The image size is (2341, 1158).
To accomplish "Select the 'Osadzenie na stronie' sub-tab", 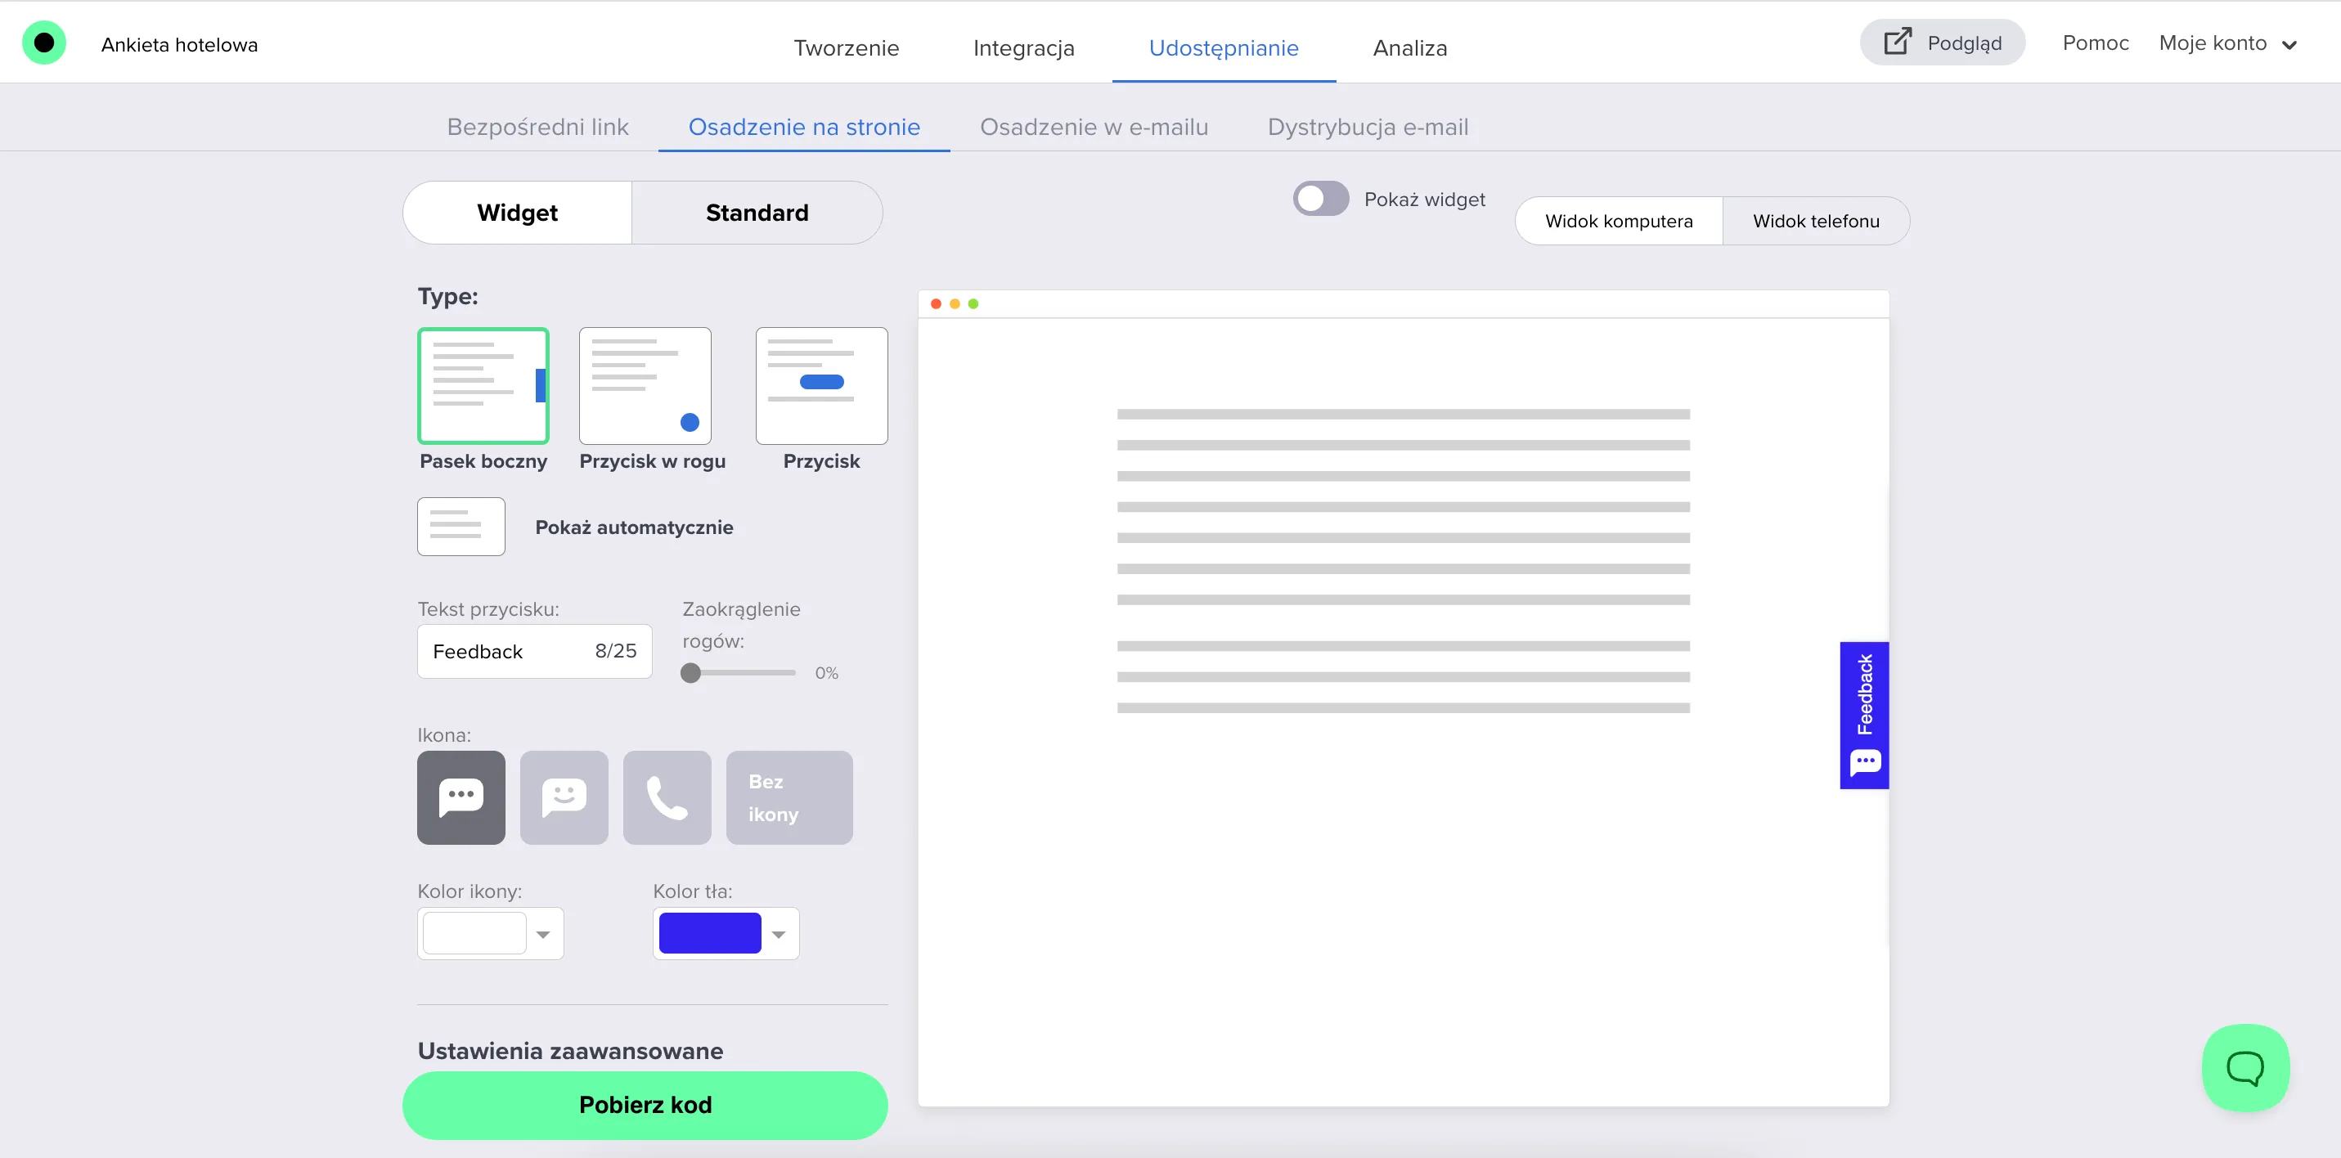I will pyautogui.click(x=803, y=126).
